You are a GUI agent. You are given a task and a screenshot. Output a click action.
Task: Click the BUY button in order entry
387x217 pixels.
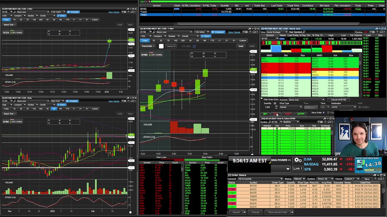click(265, 114)
